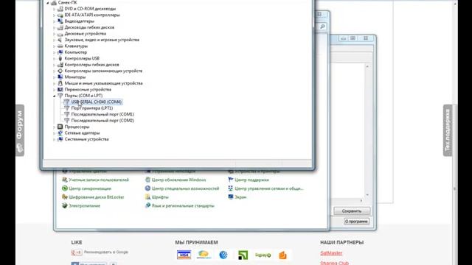Click the Электропитание power icon
The height and width of the screenshot is (265, 472).
pos(64,206)
